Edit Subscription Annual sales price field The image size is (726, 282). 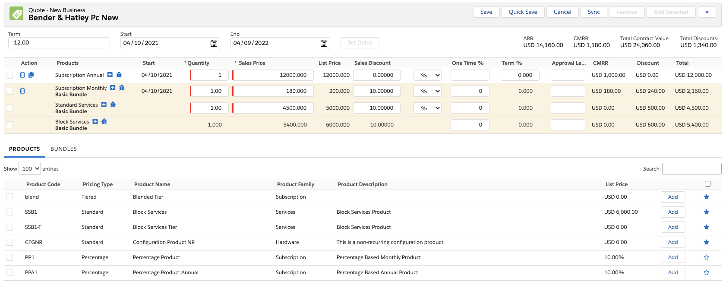point(273,75)
